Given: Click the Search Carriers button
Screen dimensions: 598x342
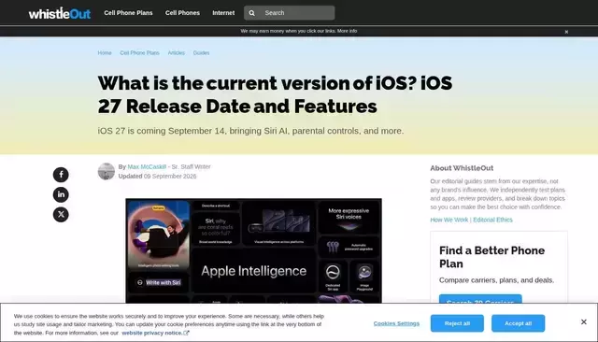Looking at the screenshot, I should click(480, 299).
